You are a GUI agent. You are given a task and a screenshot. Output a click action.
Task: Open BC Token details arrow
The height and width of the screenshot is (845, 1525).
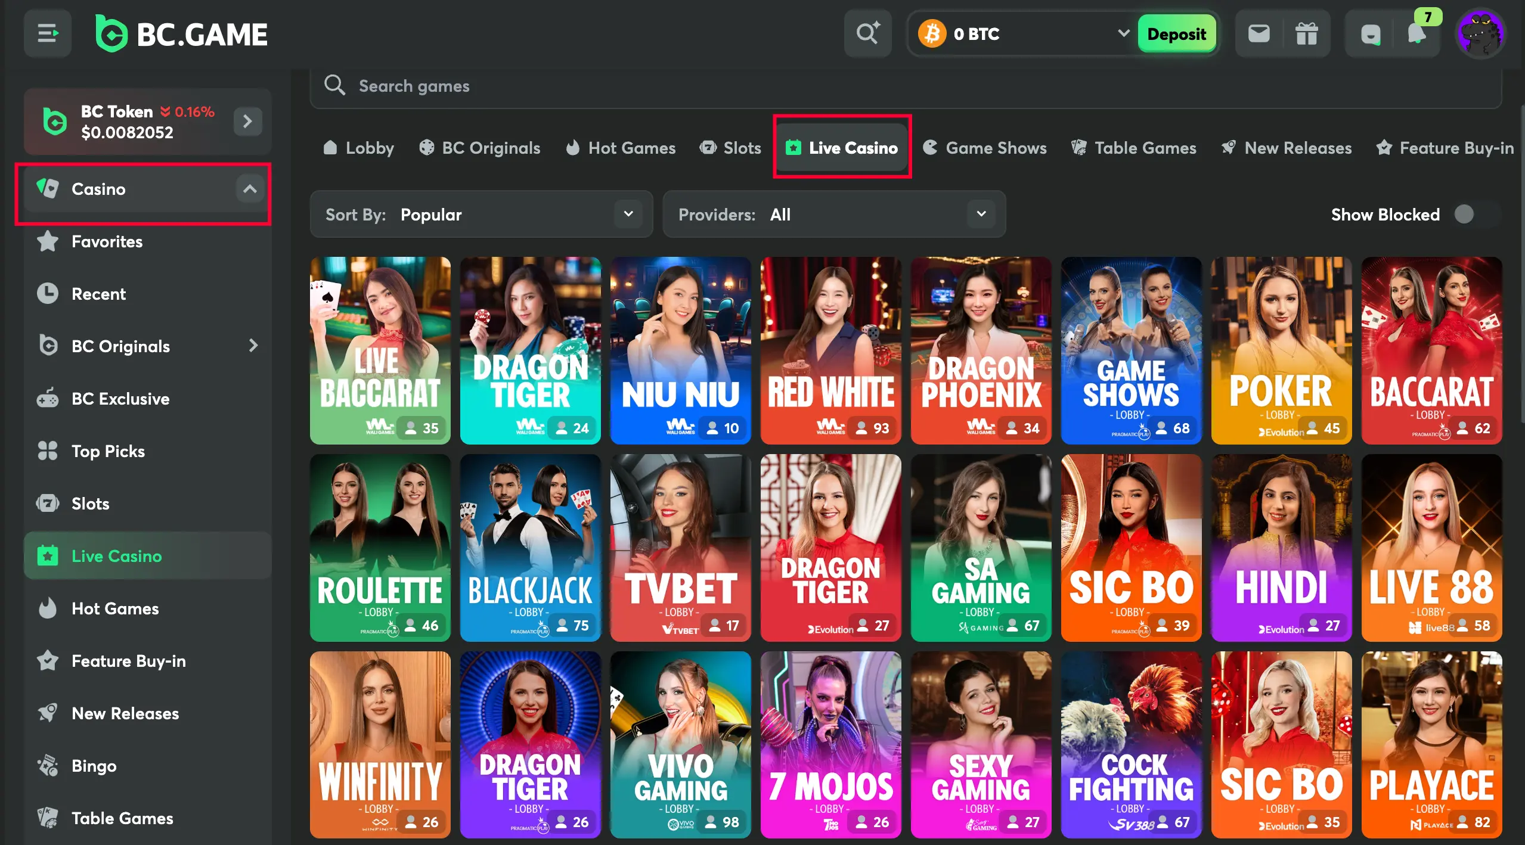[x=247, y=122]
